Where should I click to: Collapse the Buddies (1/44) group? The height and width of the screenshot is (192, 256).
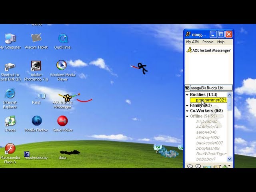(187, 95)
